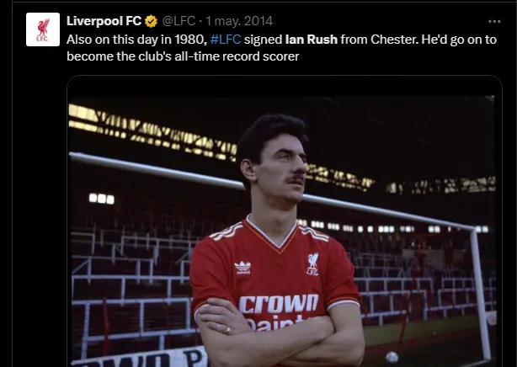Click the Adidas logo on the shirt

tap(243, 268)
